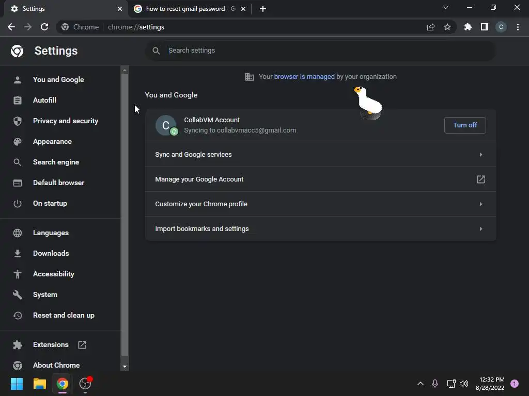Switch to 'how to reset gmail password' tab

pos(190,9)
